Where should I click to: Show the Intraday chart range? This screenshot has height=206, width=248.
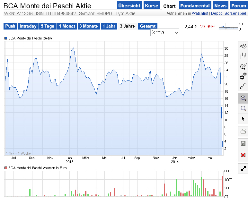pyautogui.click(x=28, y=26)
